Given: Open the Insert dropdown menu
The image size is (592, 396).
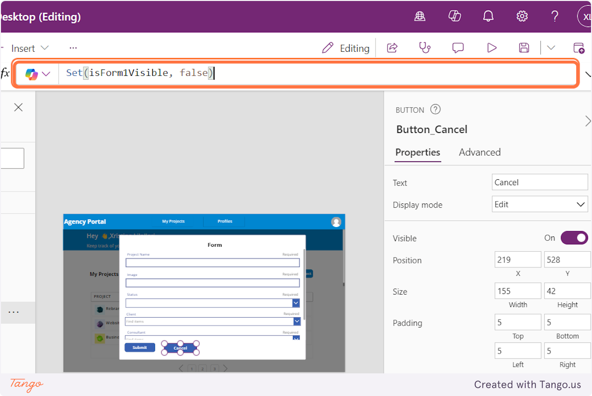Looking at the screenshot, I should coord(30,48).
